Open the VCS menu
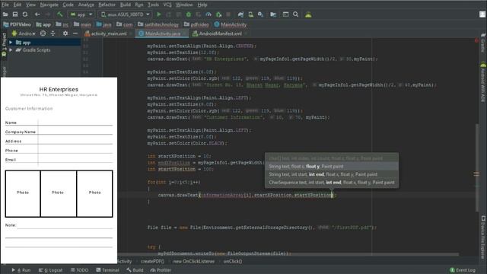 pos(167,5)
